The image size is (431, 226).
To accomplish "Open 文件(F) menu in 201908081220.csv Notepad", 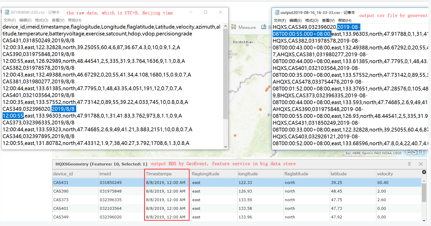I will (10, 20).
